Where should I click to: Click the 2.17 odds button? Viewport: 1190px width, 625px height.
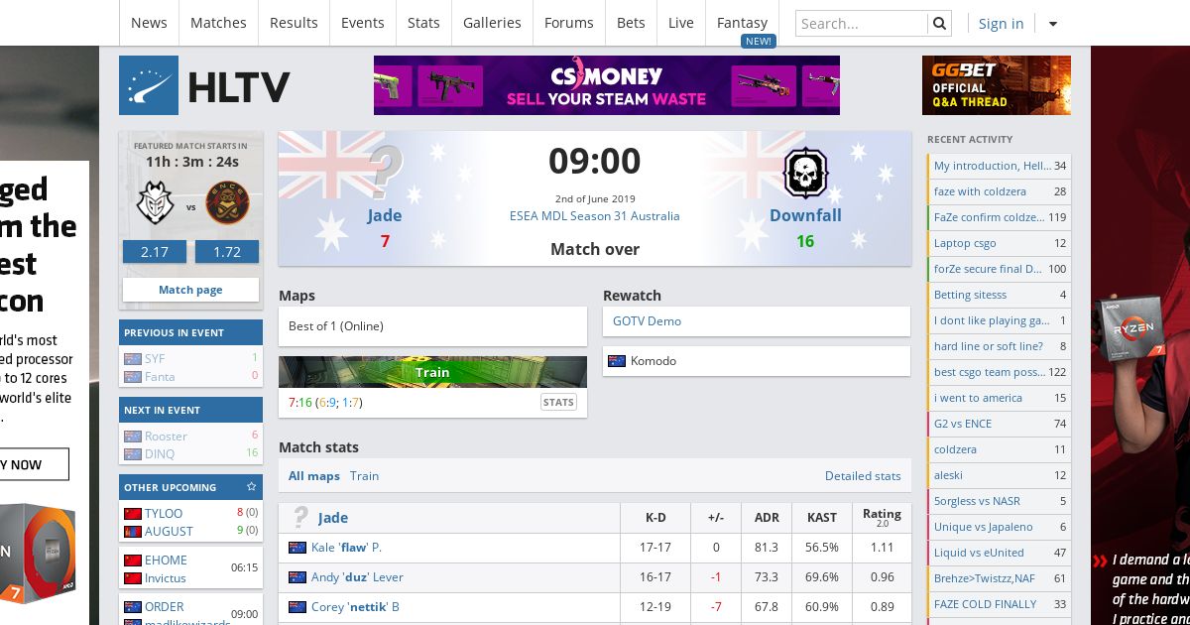click(x=155, y=252)
